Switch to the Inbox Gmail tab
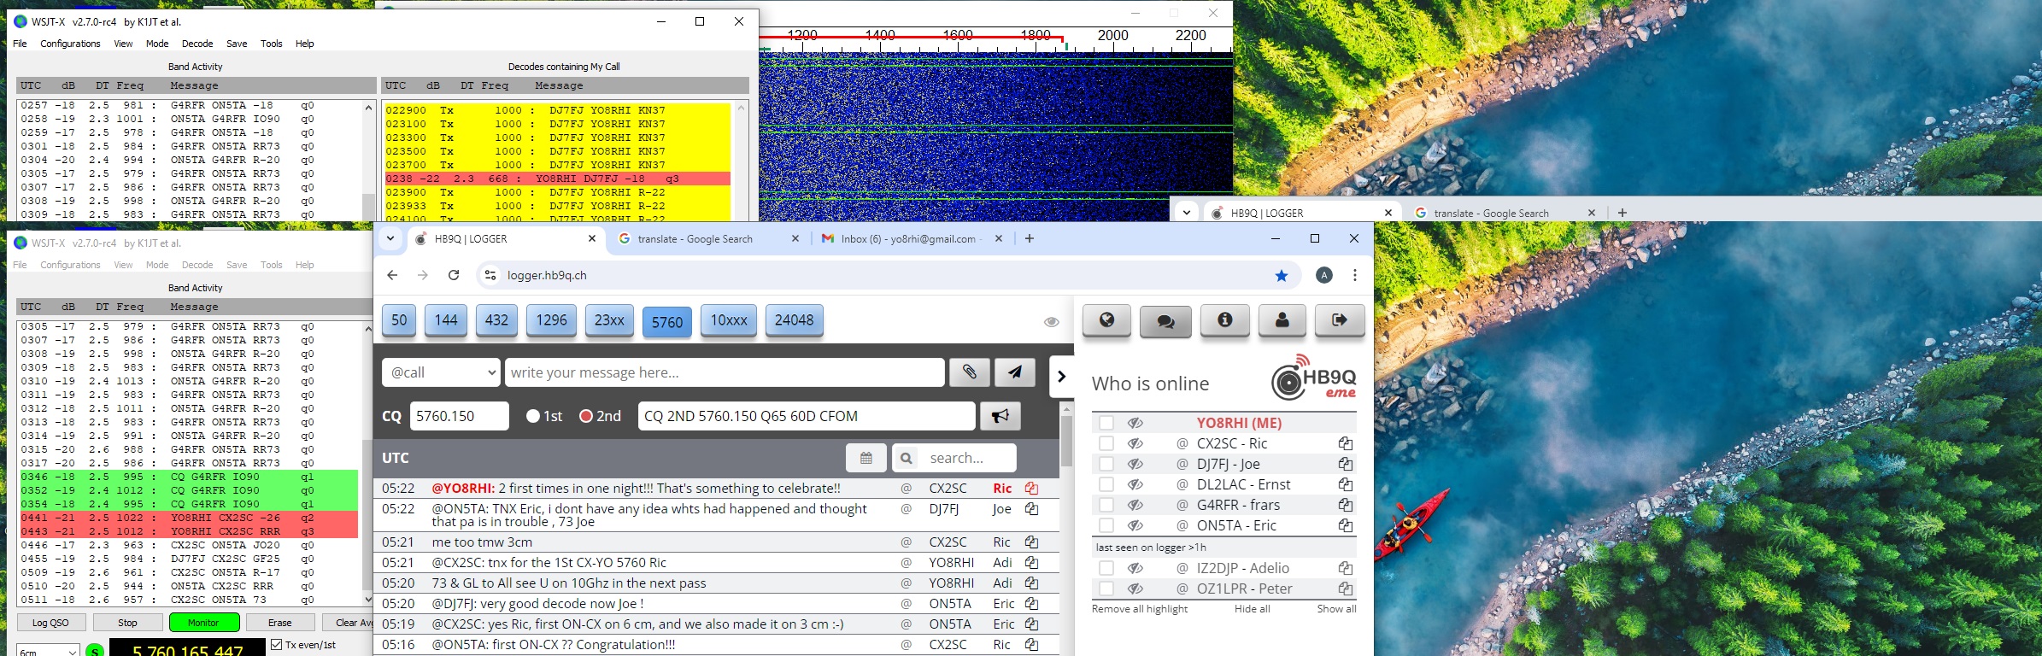 [906, 239]
